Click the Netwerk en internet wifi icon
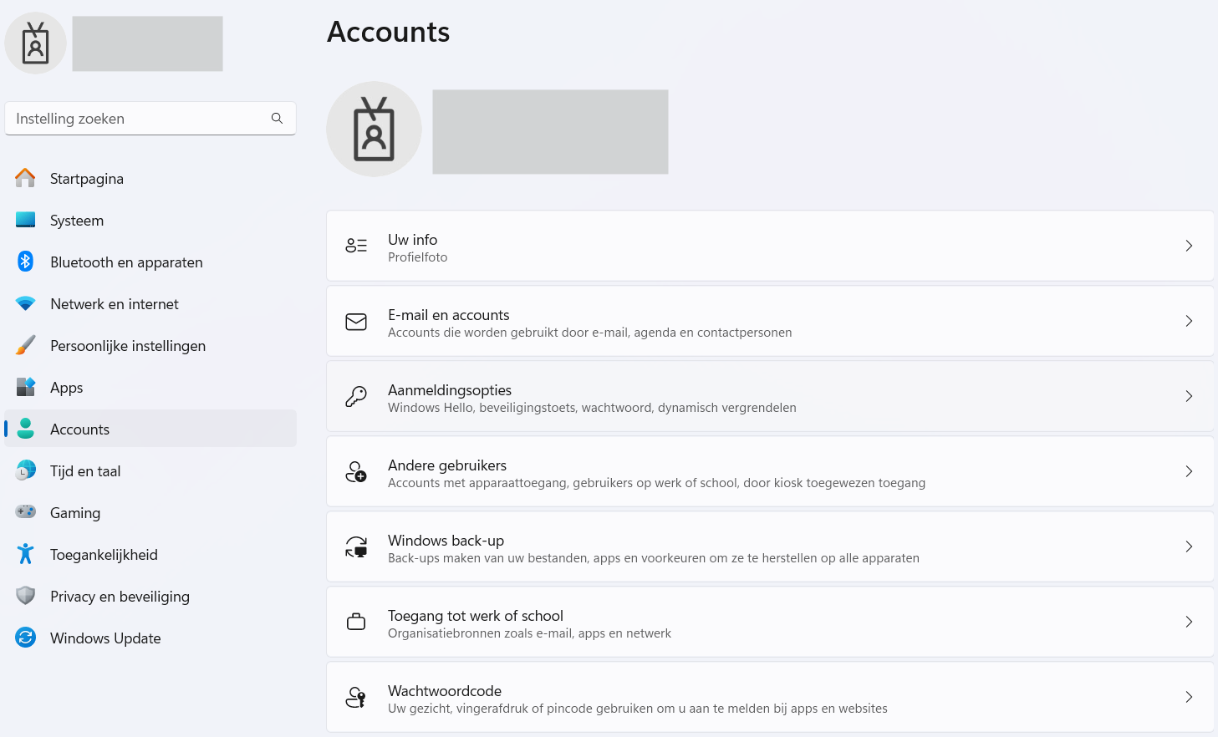Screen dimensions: 1218x737 (x=26, y=303)
